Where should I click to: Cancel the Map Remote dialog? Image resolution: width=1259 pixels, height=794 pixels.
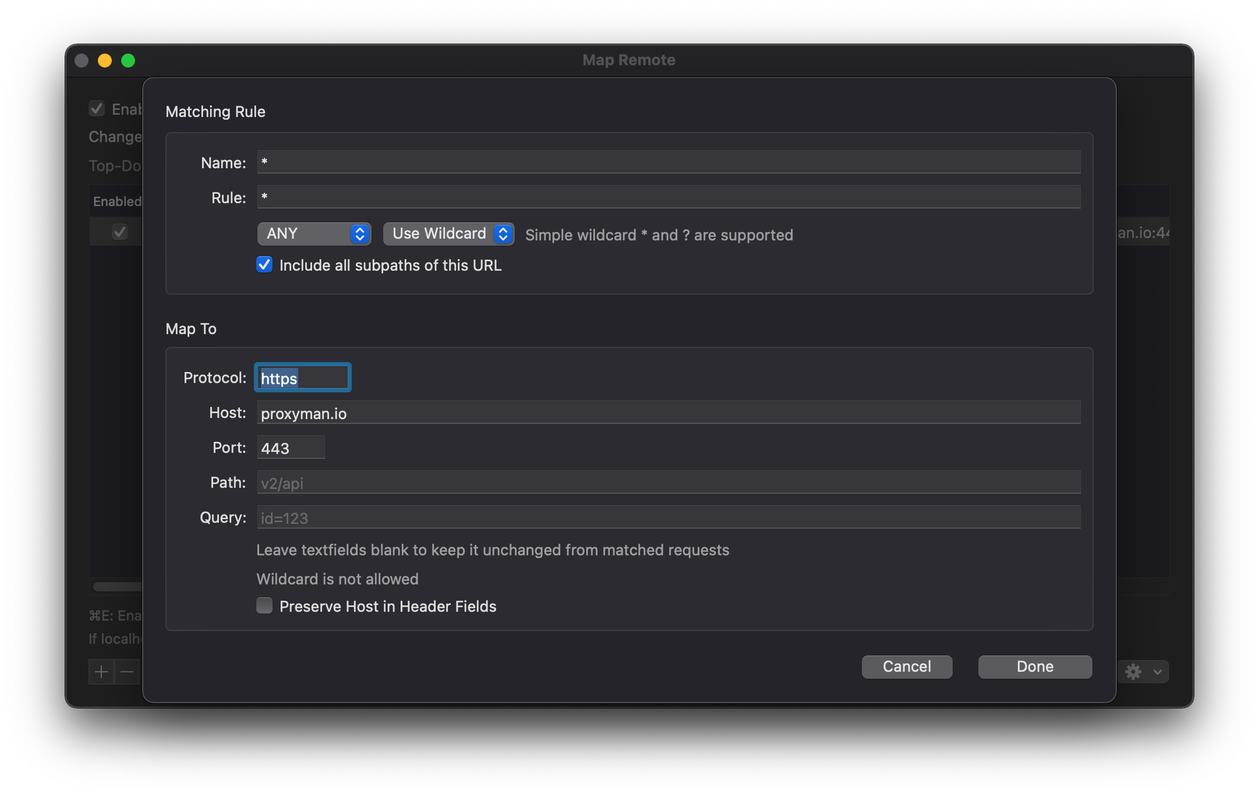907,667
